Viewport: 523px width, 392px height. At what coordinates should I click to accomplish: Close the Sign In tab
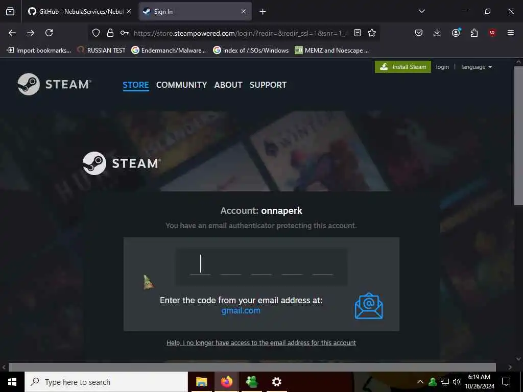[244, 11]
